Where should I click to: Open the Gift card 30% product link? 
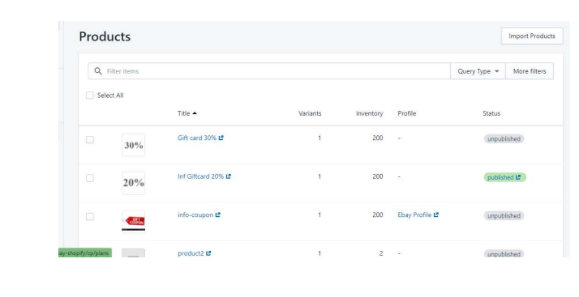click(197, 138)
